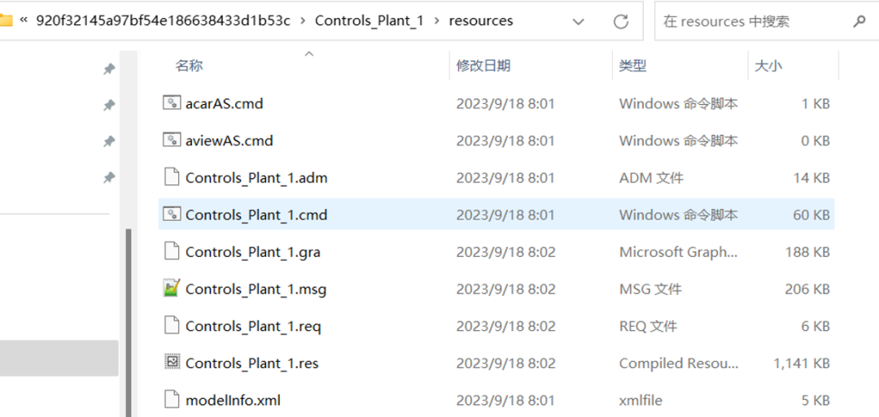Image resolution: width=879 pixels, height=417 pixels.
Task: Navigate to 920f32145a97bf54e186638433d1b53c breadcrumb folder
Action: (163, 20)
